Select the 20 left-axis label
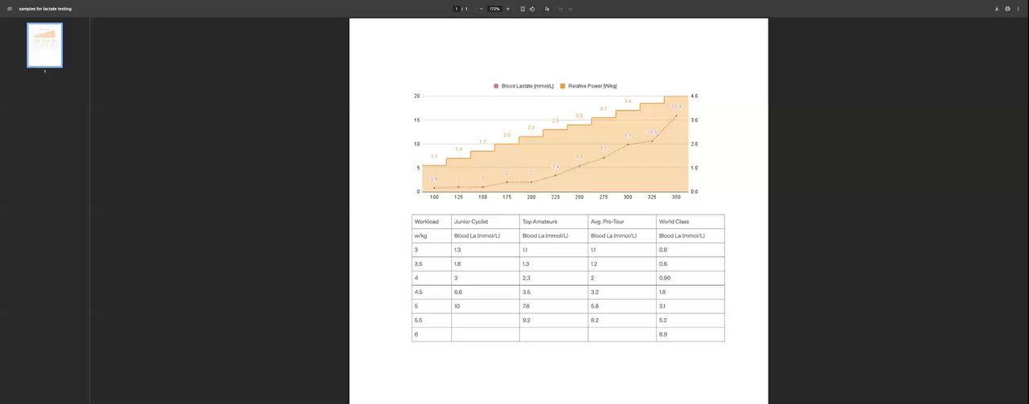Viewport: 1029px width, 404px height. point(416,96)
